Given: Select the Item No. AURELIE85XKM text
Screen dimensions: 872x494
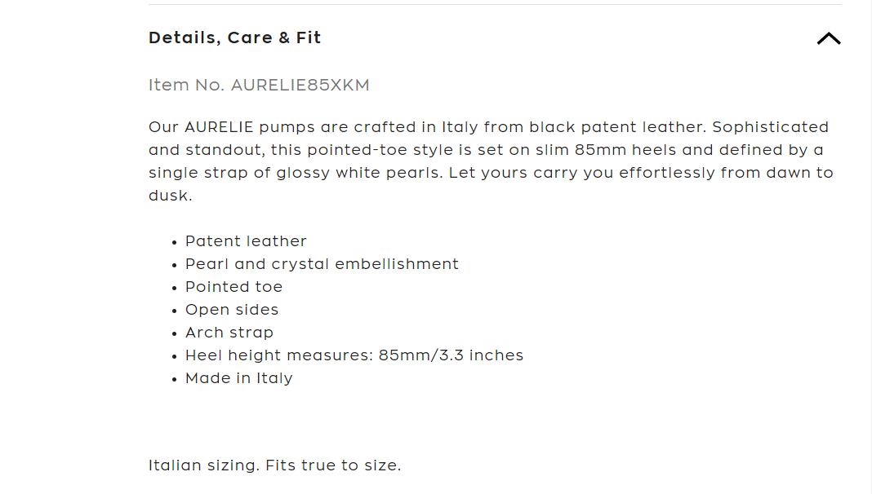Looking at the screenshot, I should [259, 85].
